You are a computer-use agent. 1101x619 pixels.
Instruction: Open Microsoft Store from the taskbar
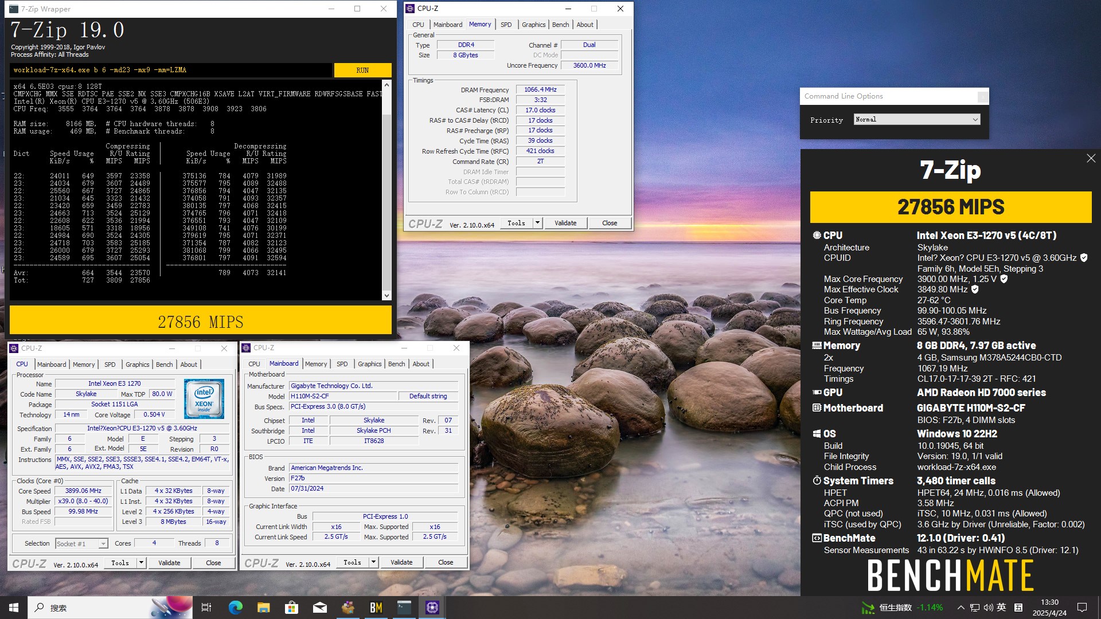click(x=291, y=608)
